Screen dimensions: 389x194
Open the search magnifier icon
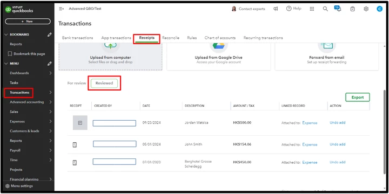tap(325, 9)
